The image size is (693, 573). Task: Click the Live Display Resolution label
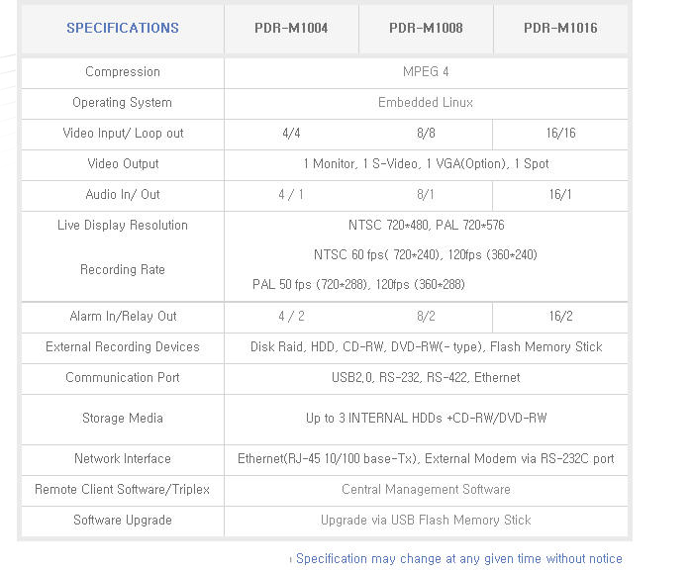click(123, 226)
